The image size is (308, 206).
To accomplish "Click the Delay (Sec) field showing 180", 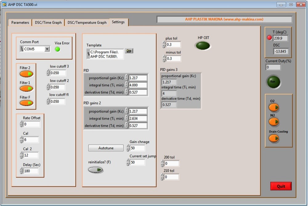I will pos(31,171).
